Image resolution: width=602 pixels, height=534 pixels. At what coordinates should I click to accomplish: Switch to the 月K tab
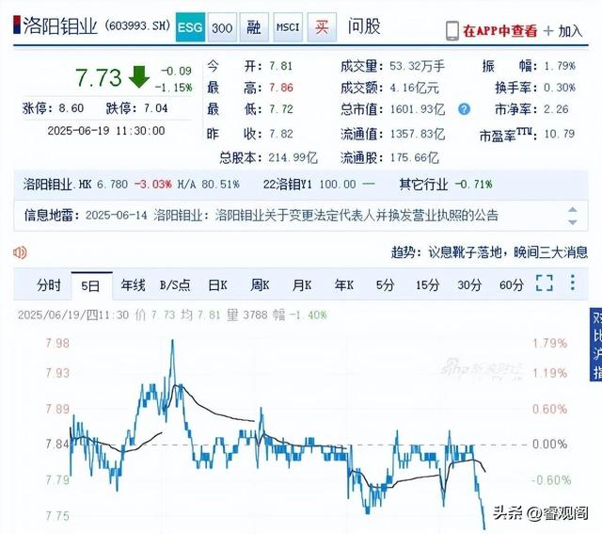click(x=302, y=285)
